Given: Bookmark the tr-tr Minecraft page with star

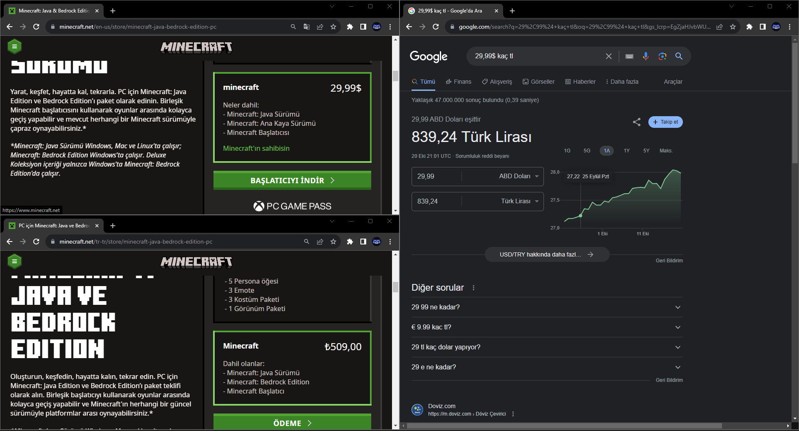Looking at the screenshot, I should click(x=333, y=242).
